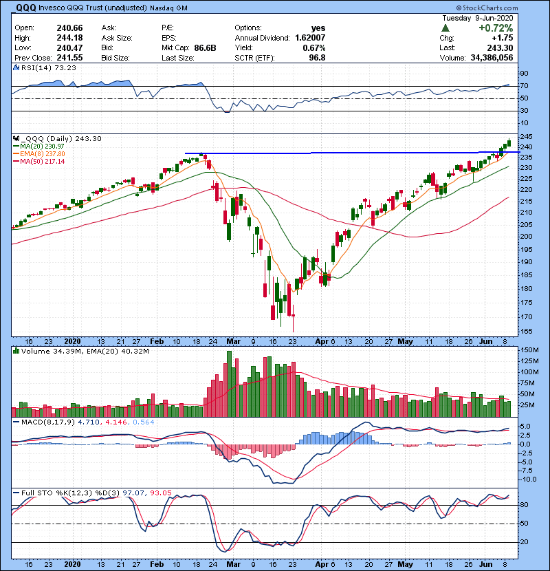Click the date 'Tuesday 9-Jun-2020'
The height and width of the screenshot is (571, 550).
(478, 18)
